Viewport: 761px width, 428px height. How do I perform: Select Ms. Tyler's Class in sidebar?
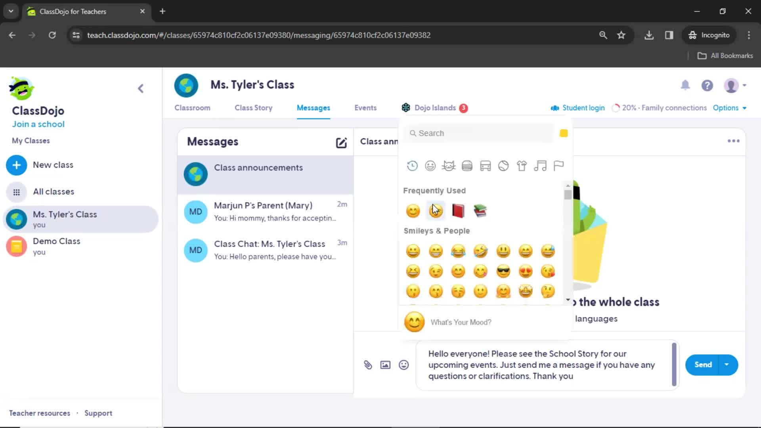[x=81, y=219]
